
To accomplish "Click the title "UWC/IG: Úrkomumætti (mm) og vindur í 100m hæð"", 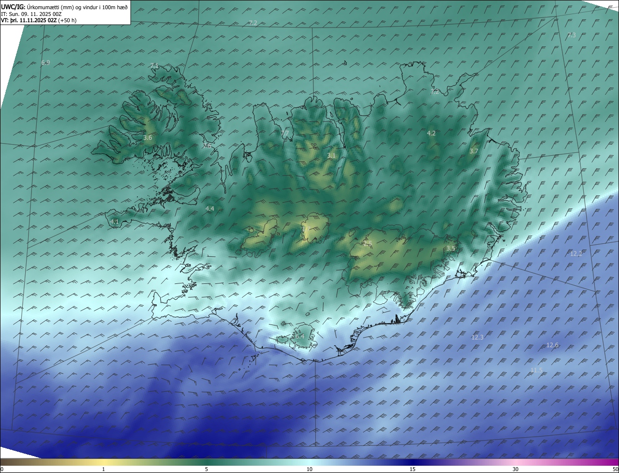I will tap(64, 7).
